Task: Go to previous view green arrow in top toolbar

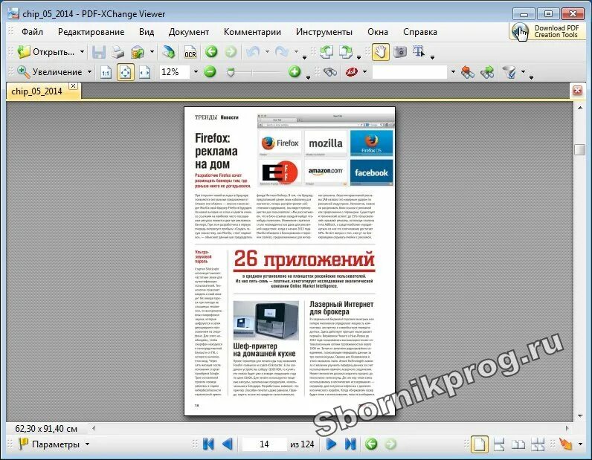Action: pyautogui.click(x=211, y=52)
